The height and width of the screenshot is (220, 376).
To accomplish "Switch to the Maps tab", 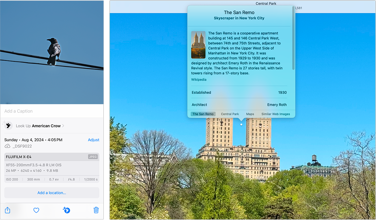I will click(x=250, y=114).
